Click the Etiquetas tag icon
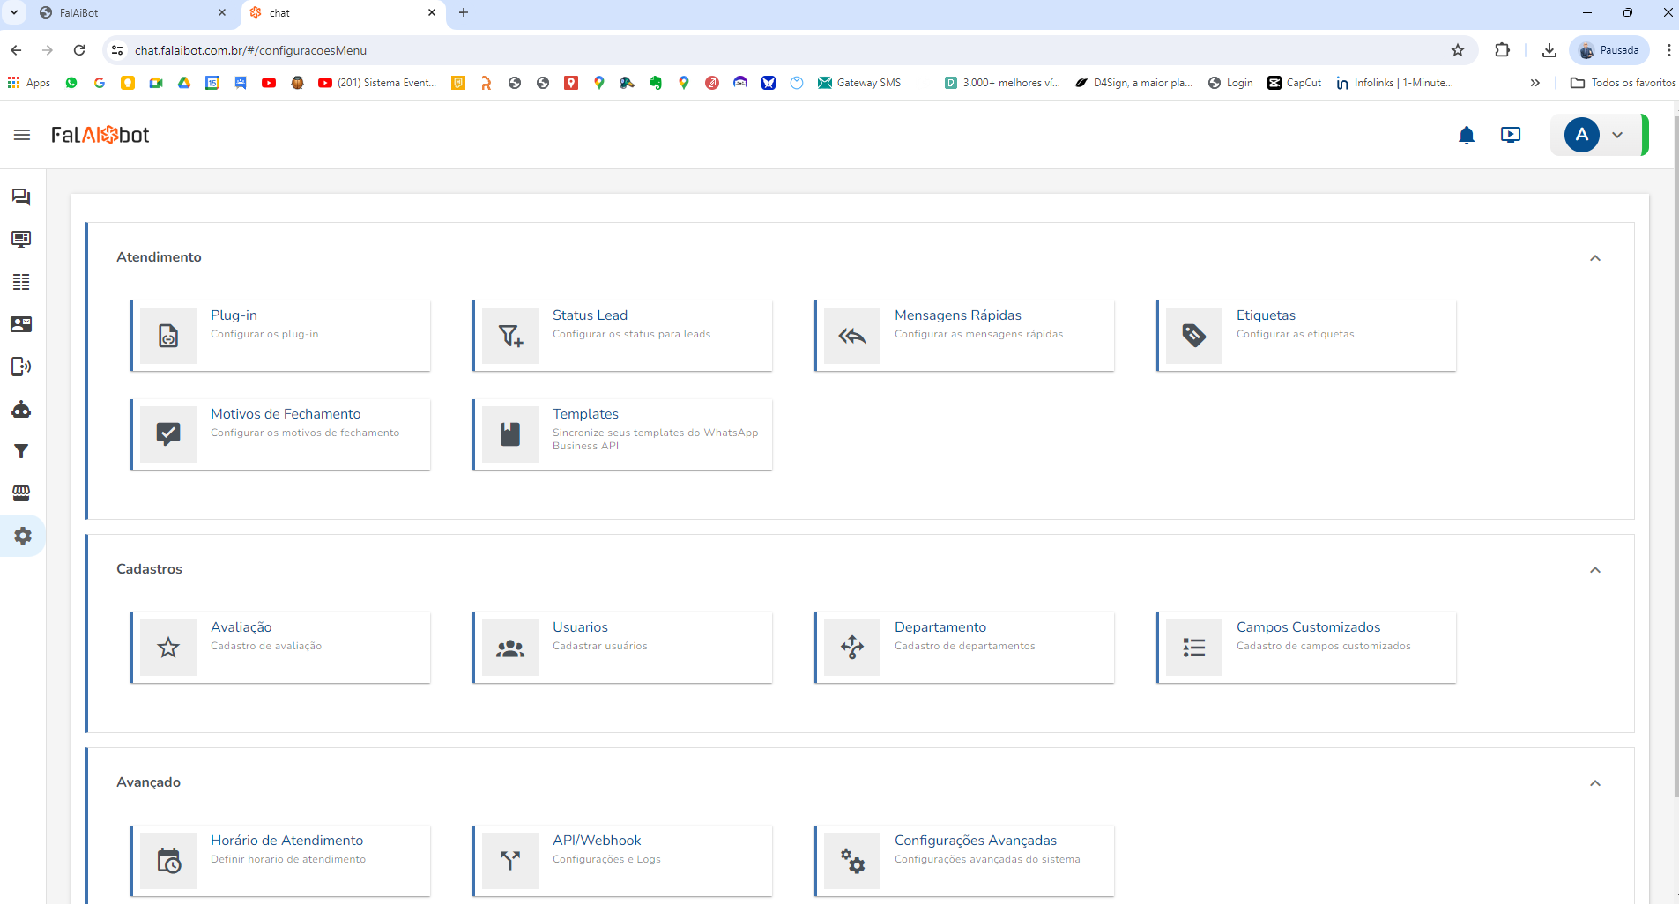Viewport: 1679px width, 904px height. 1194,336
